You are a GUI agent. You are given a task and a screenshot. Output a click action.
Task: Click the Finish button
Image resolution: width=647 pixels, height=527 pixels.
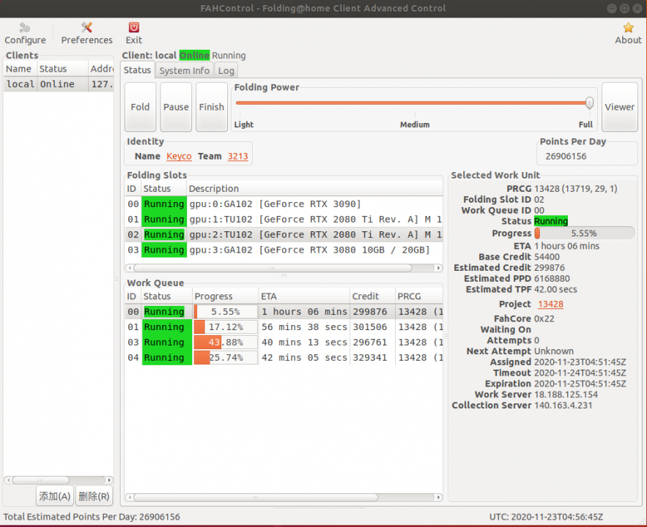click(x=211, y=107)
